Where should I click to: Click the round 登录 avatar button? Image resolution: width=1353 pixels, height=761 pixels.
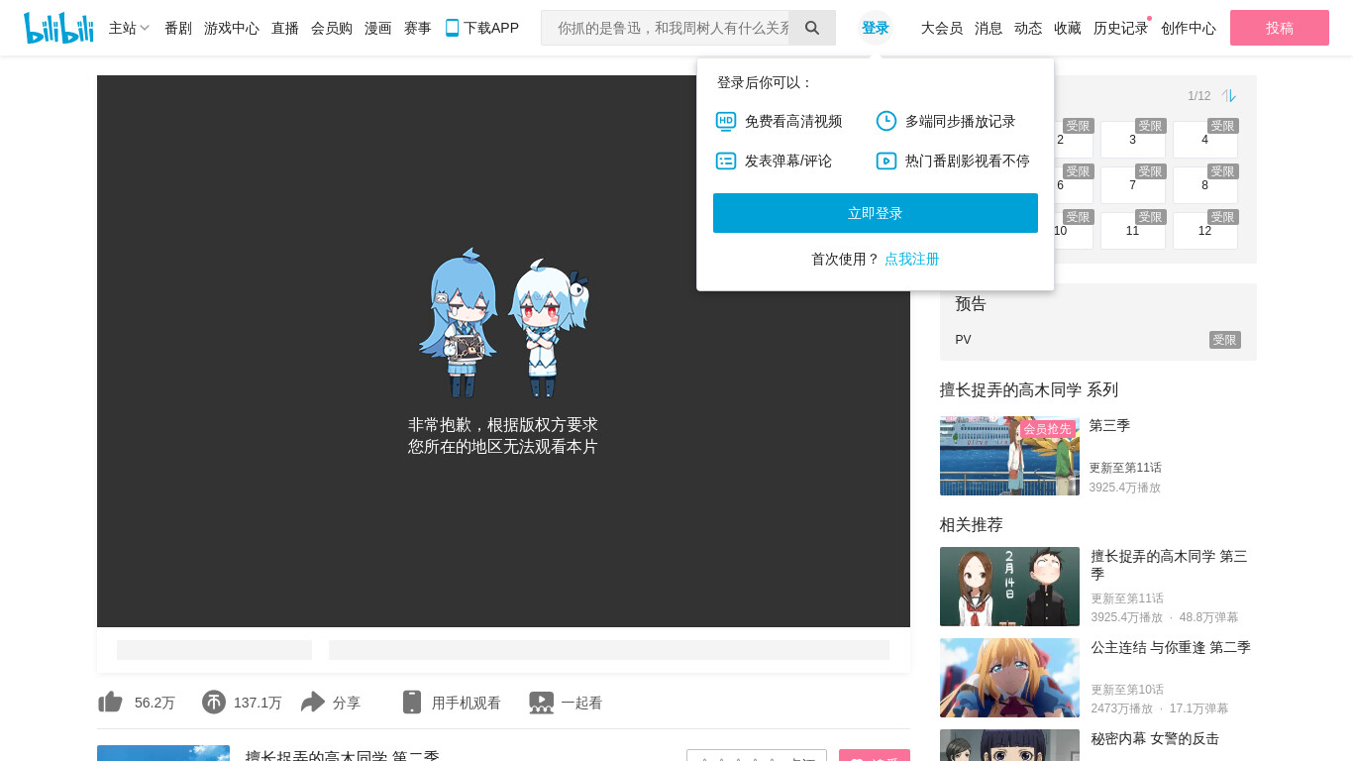point(876,28)
